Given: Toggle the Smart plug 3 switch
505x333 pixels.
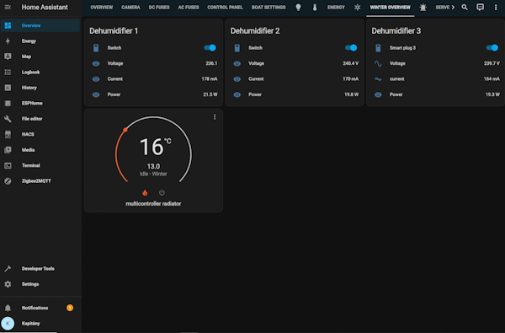Looking at the screenshot, I should pyautogui.click(x=492, y=48).
